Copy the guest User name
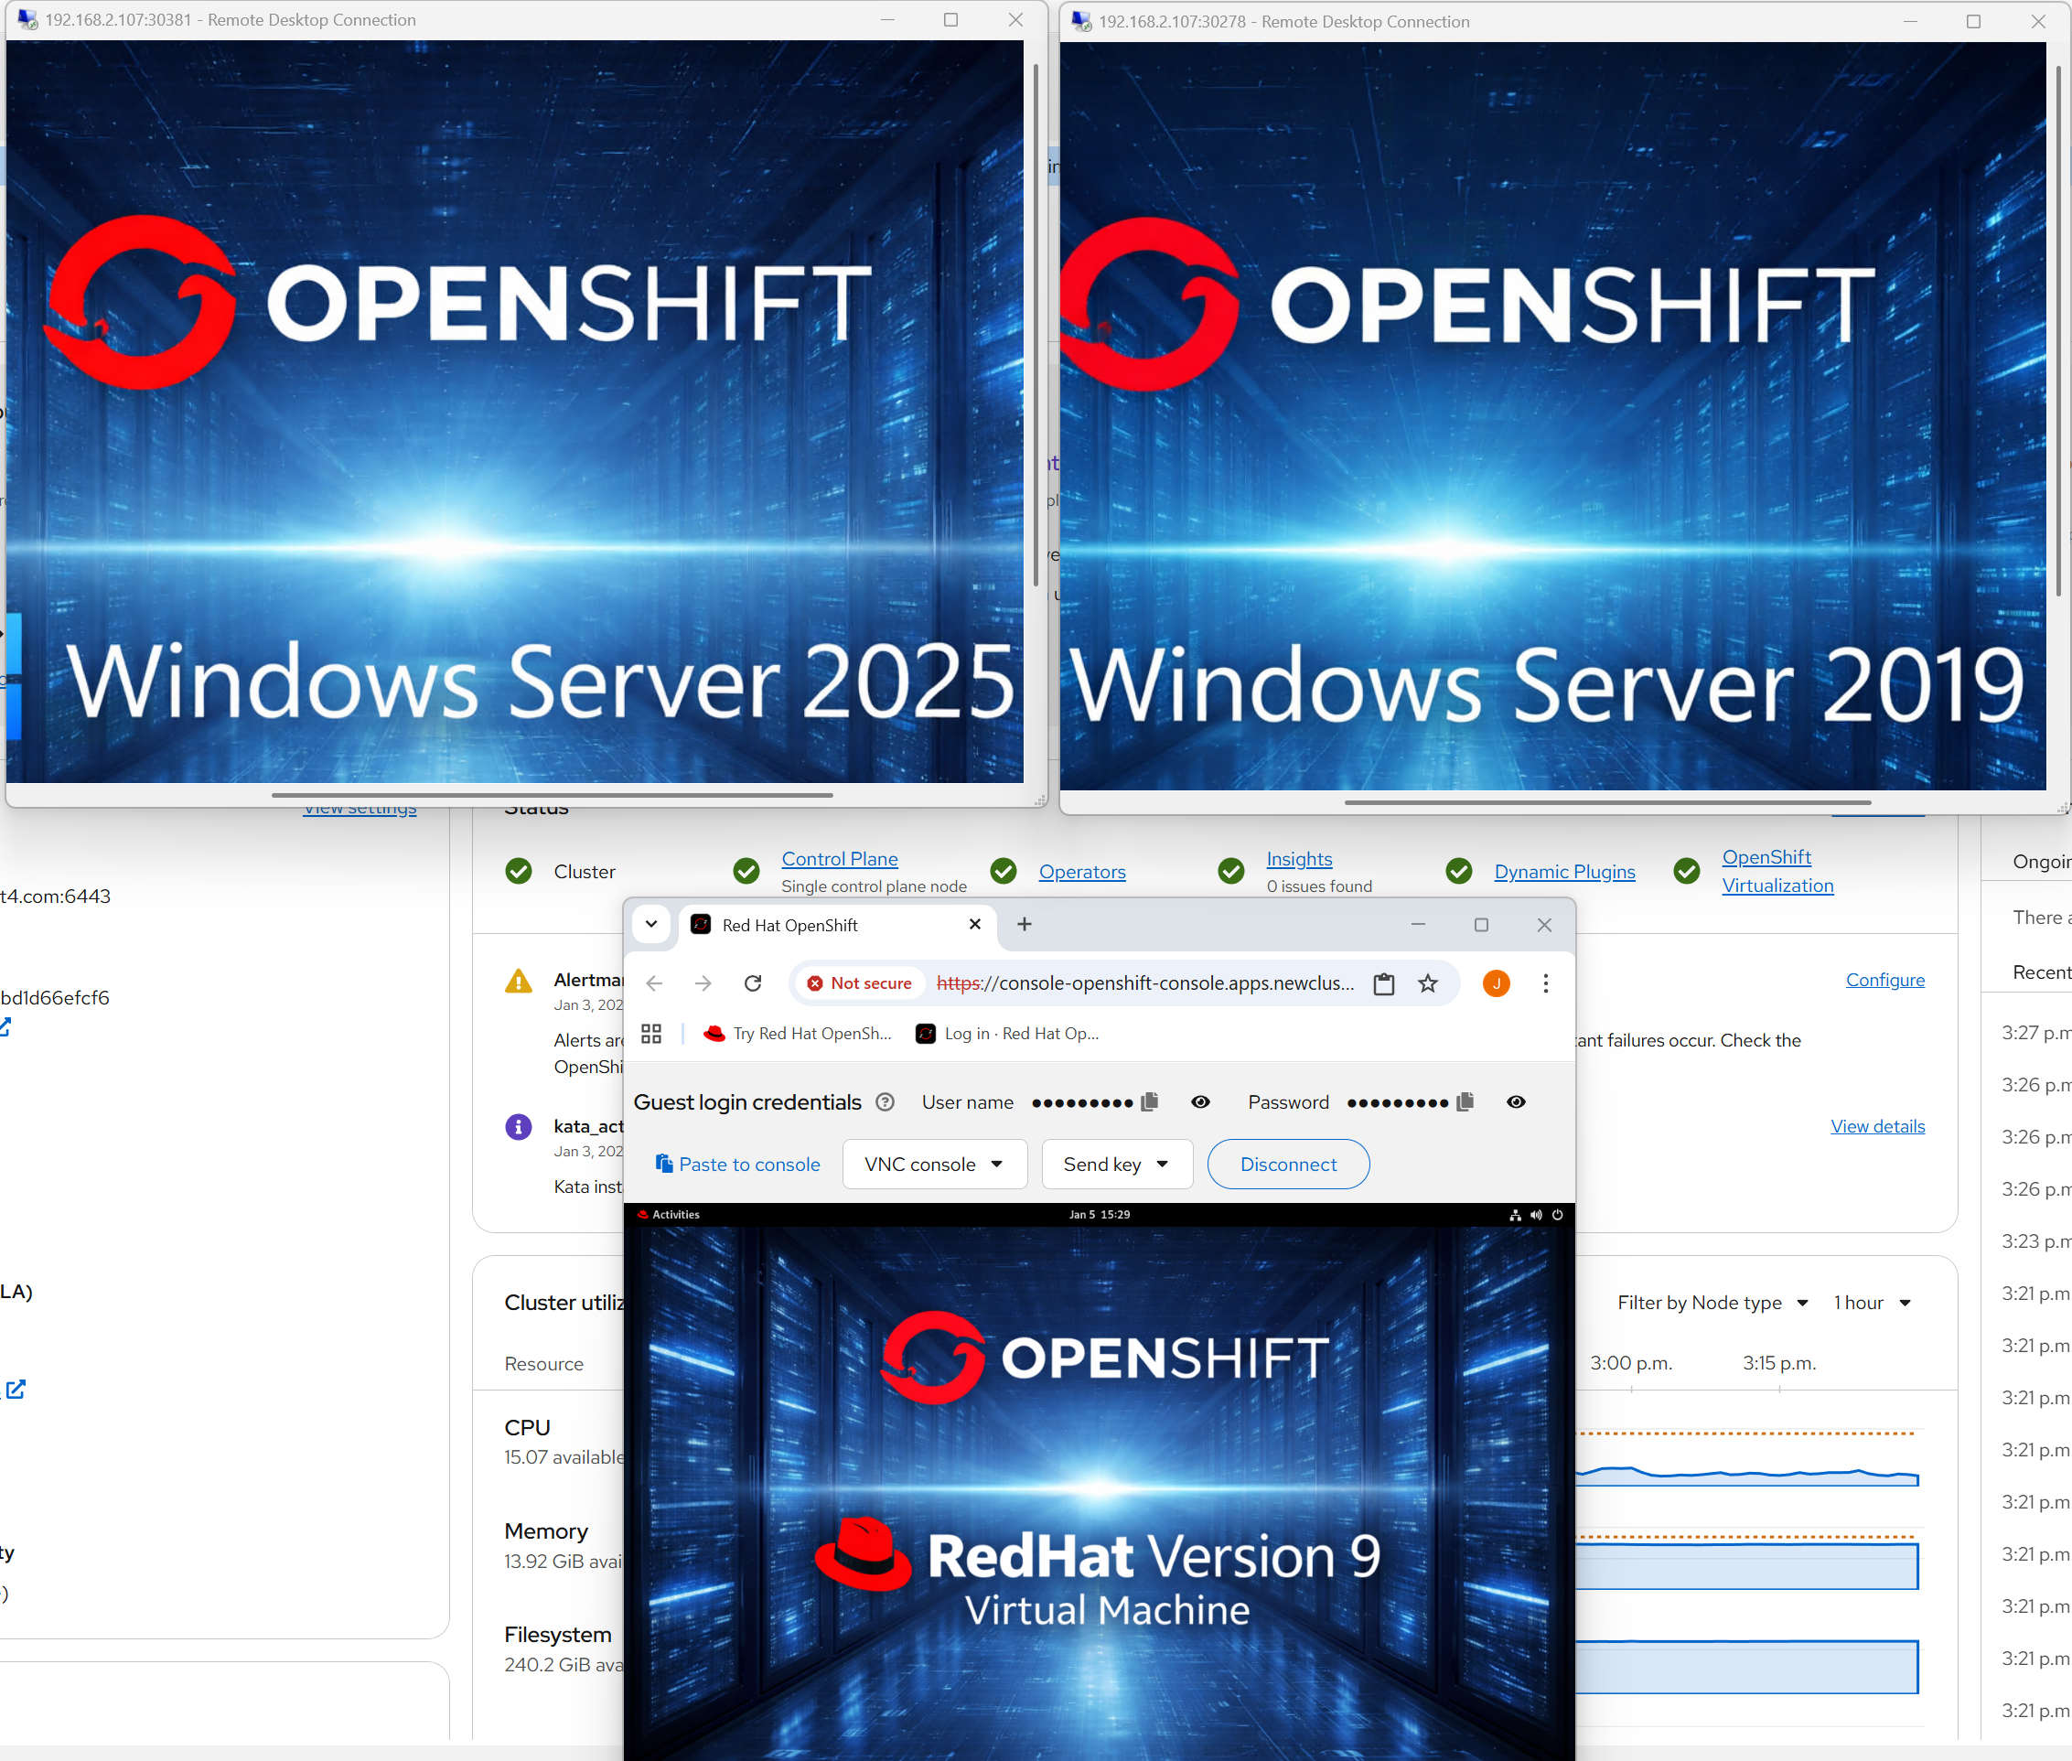Image resolution: width=2072 pixels, height=1761 pixels. [x=1150, y=1101]
